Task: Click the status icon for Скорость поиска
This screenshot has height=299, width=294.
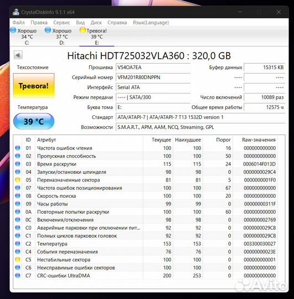Action: click(x=18, y=196)
